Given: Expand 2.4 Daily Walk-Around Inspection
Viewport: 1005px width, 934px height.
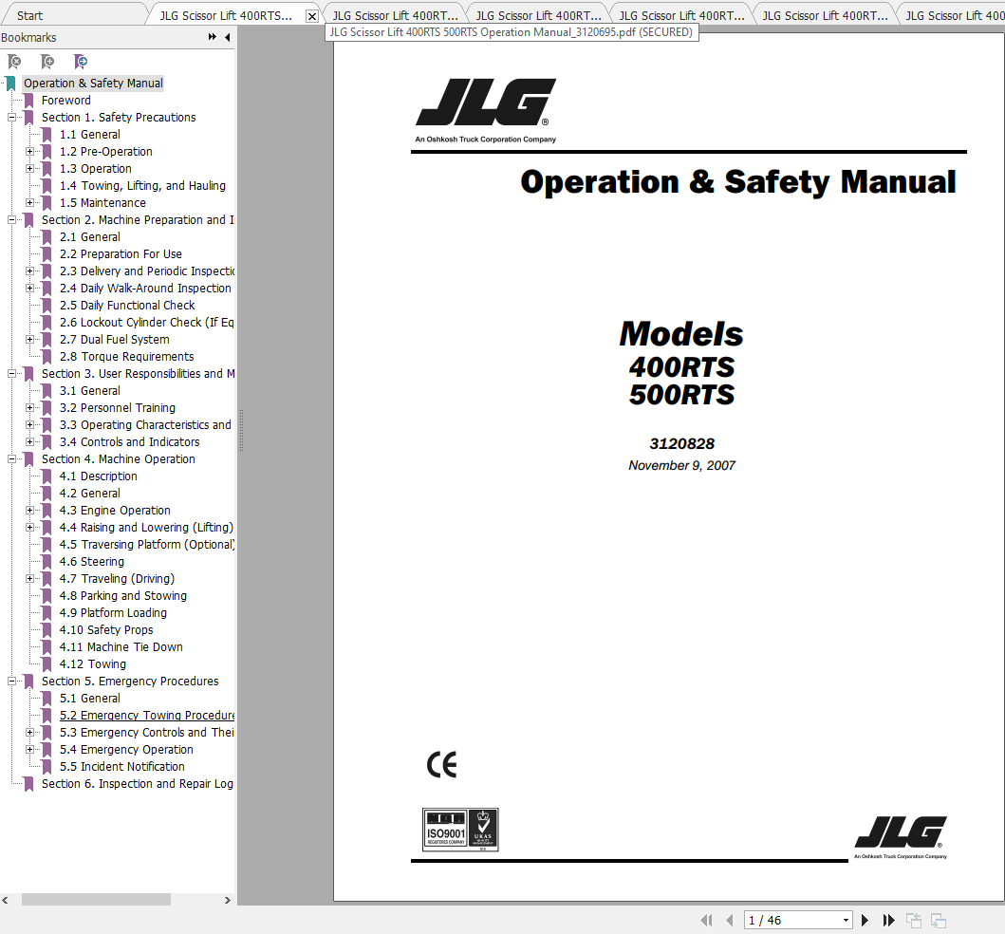Looking at the screenshot, I should (x=29, y=289).
